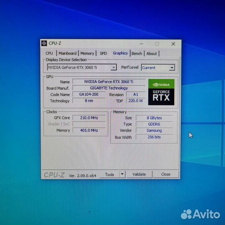Go to the SPD tab

[x=103, y=53]
